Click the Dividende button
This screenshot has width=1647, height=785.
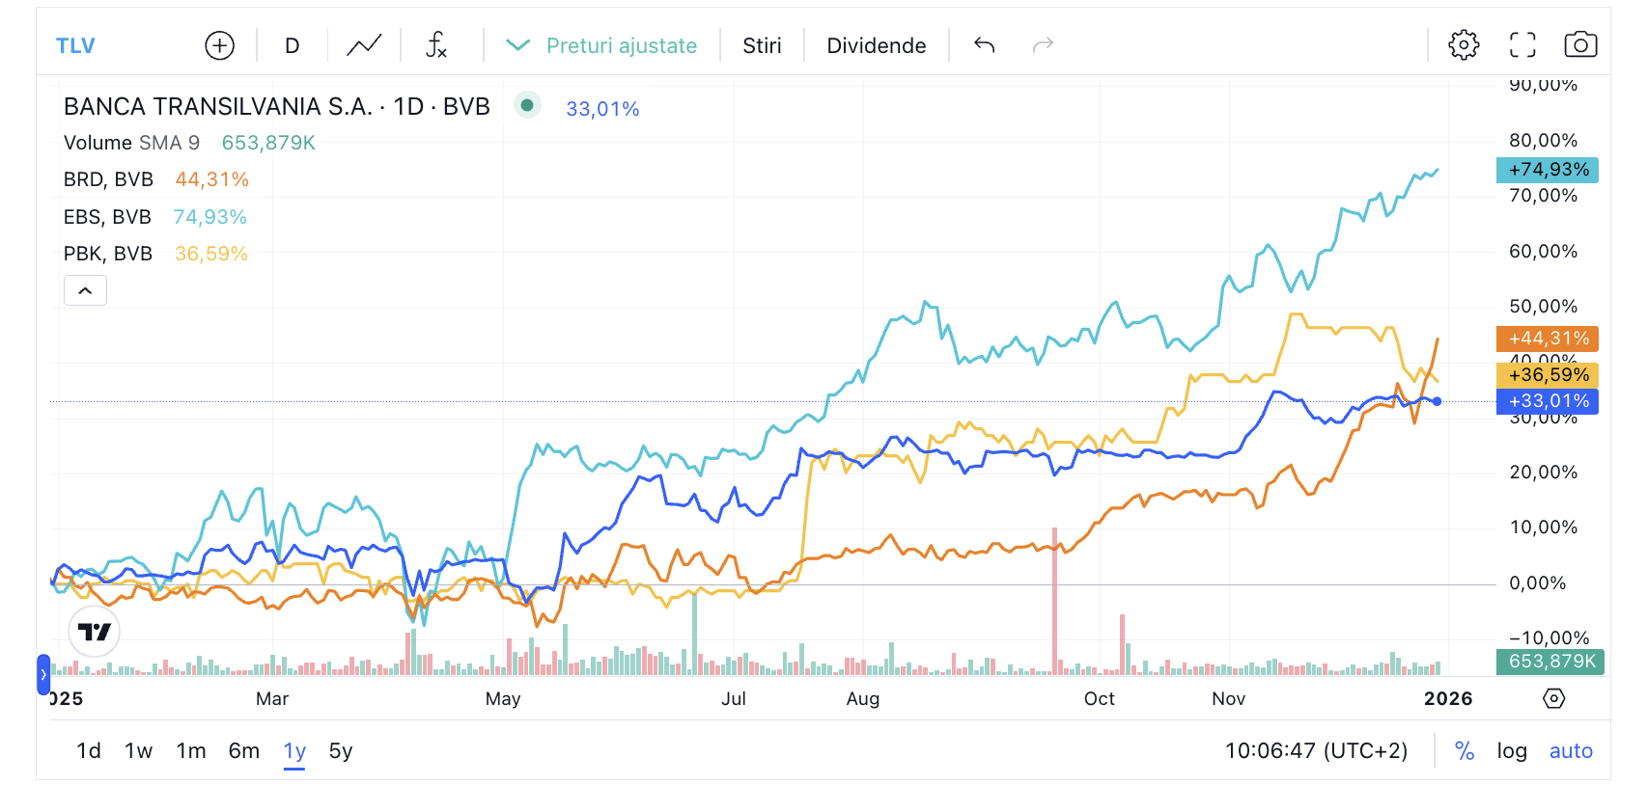876,45
